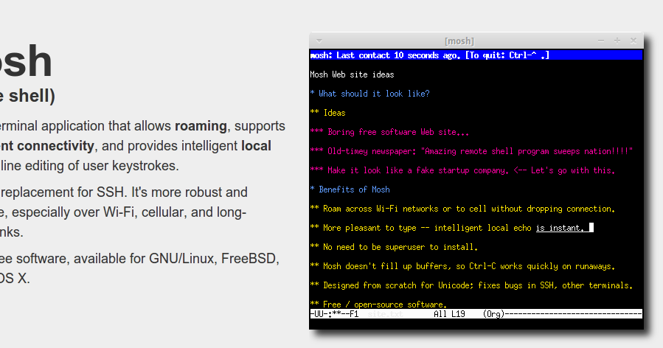
Task: Click 'All L19' in the mode line
Action: pyautogui.click(x=449, y=314)
